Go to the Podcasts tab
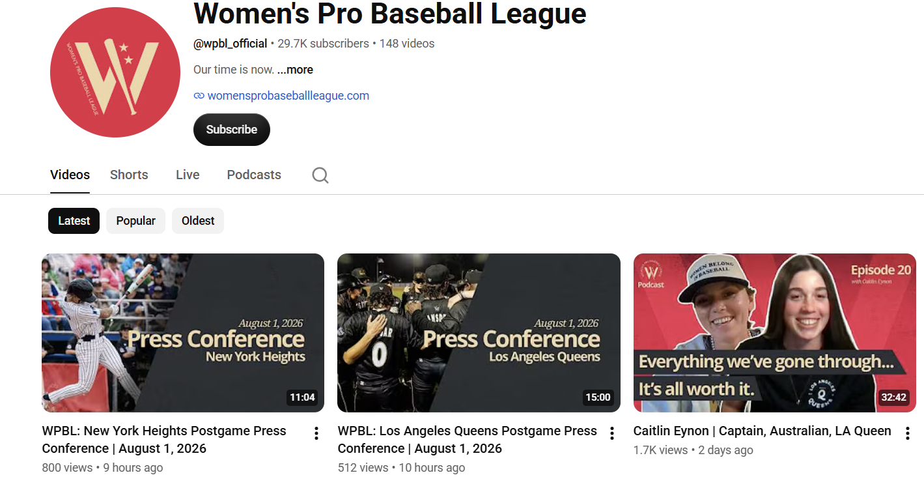The height and width of the screenshot is (488, 924). tap(254, 175)
